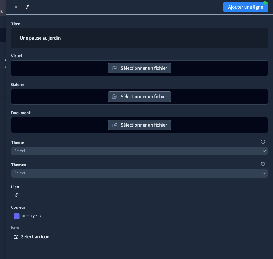Click the Ajouter une ligne button
The image size is (273, 259).
point(246,7)
